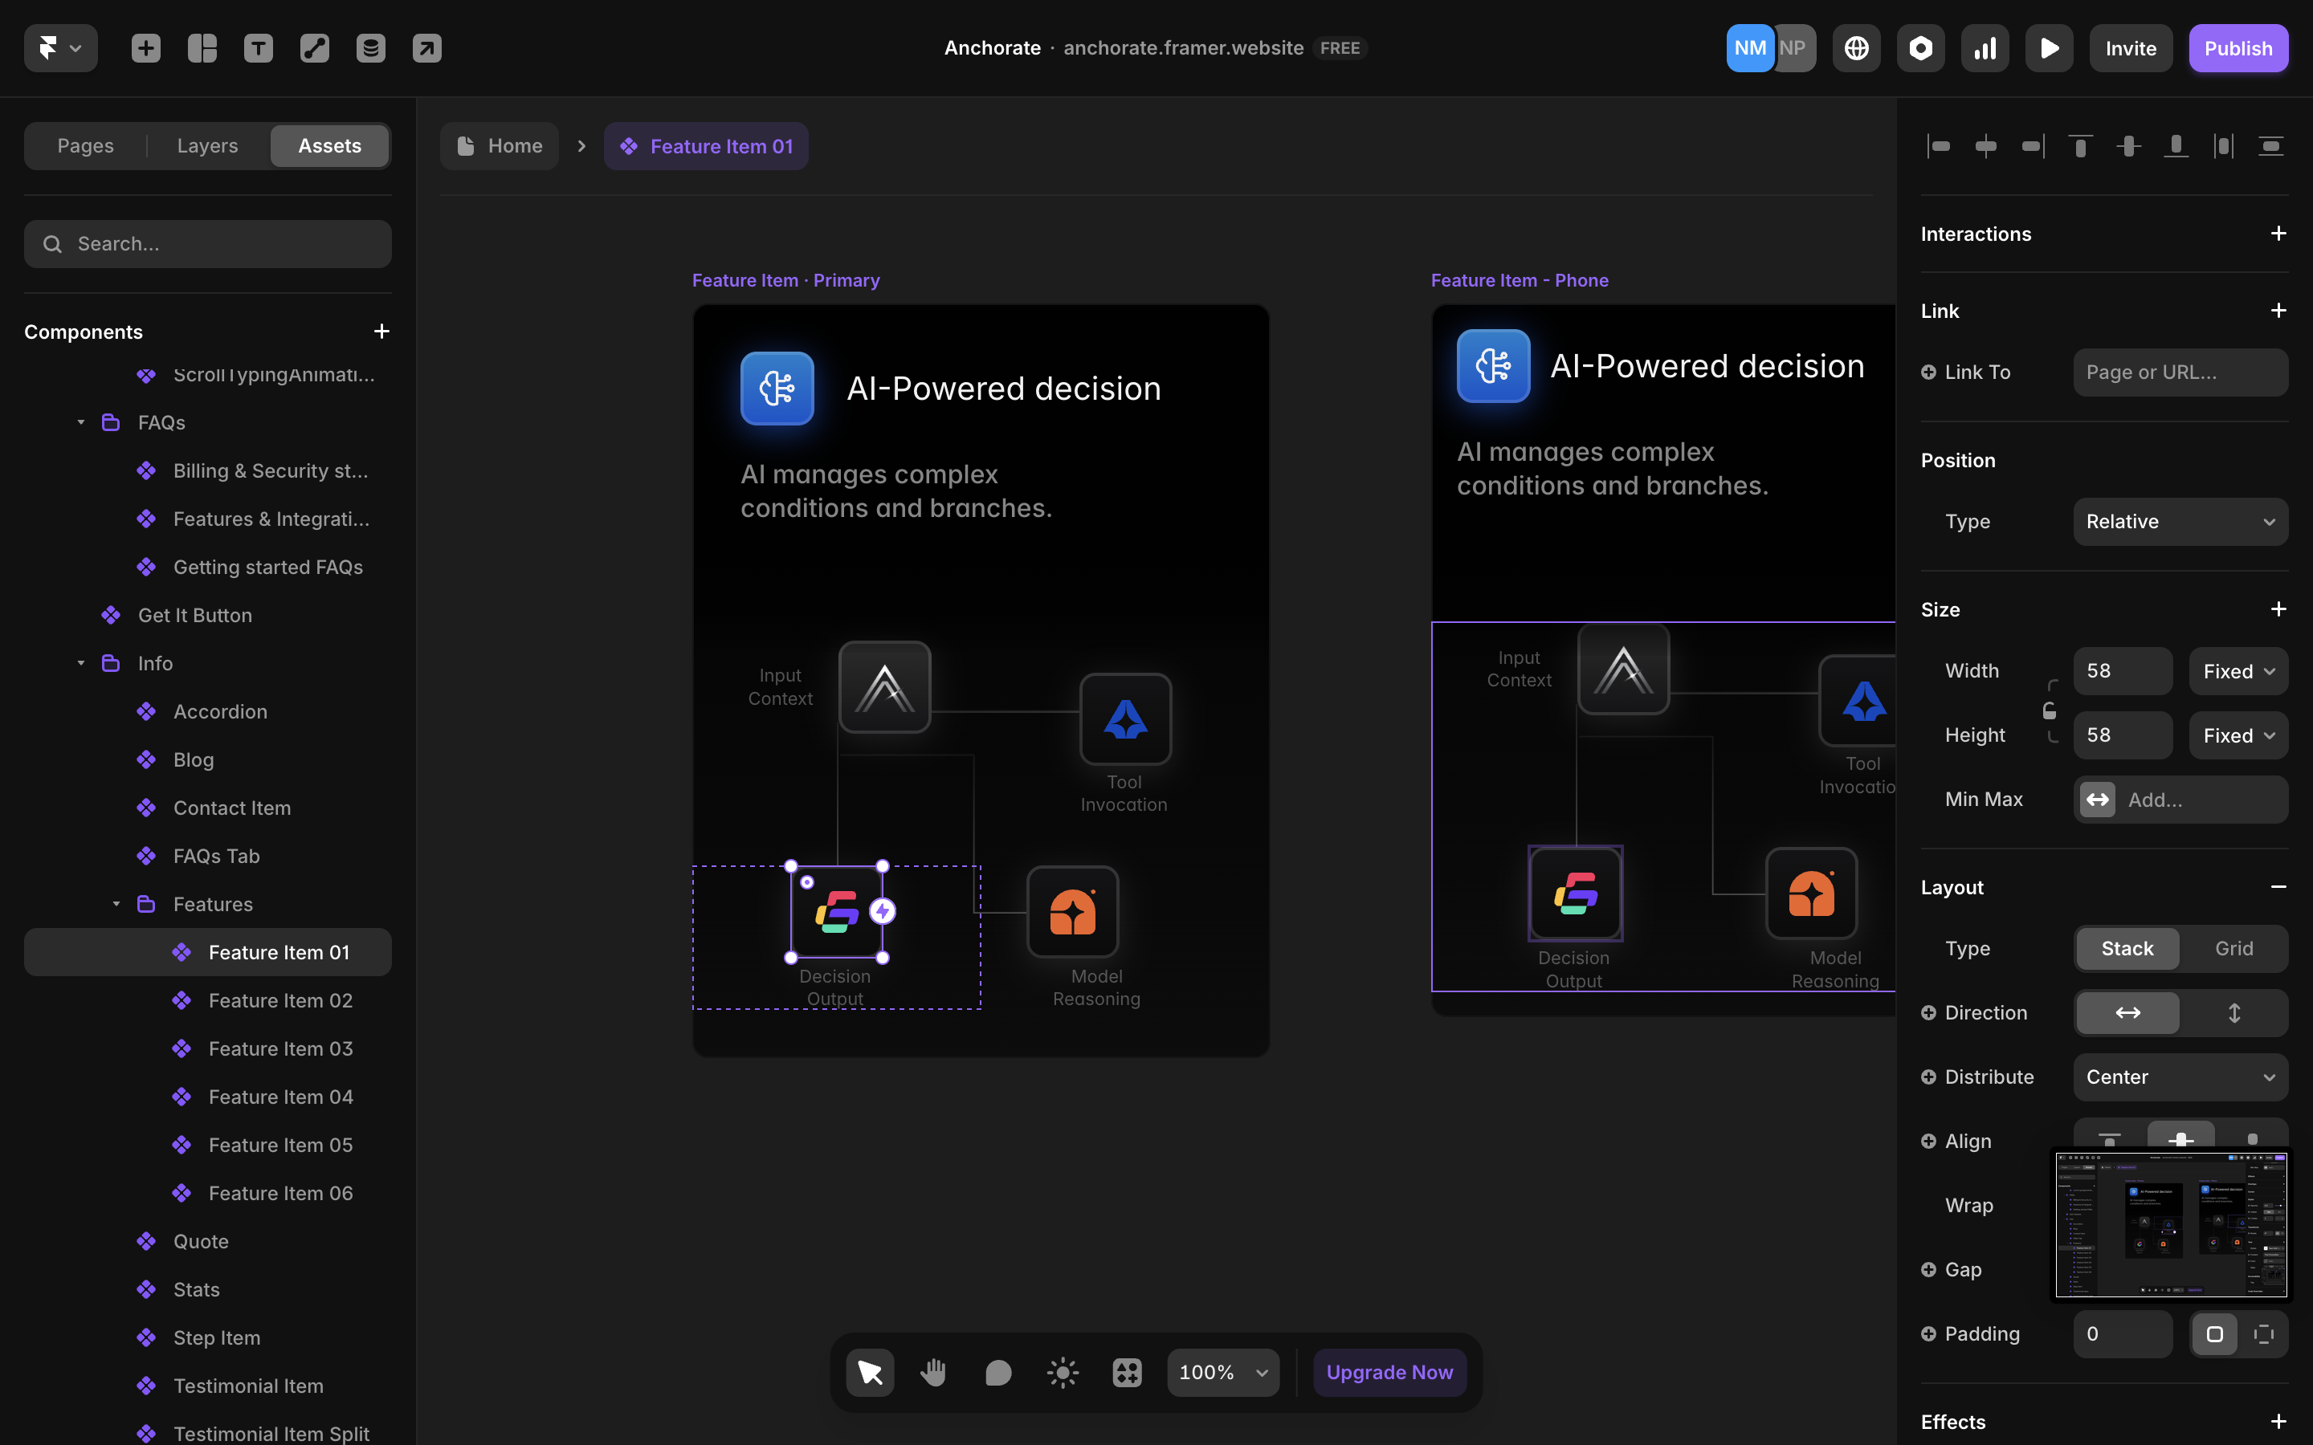The height and width of the screenshot is (1445, 2313).
Task: Select the Hand tool in bottom toolbar
Action: [933, 1373]
